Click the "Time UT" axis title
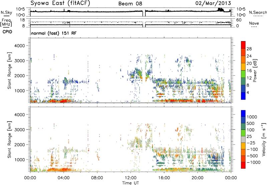The height and width of the screenshot is (185, 267). 130,183
